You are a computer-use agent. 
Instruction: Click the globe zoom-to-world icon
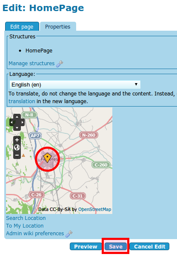tap(17, 147)
